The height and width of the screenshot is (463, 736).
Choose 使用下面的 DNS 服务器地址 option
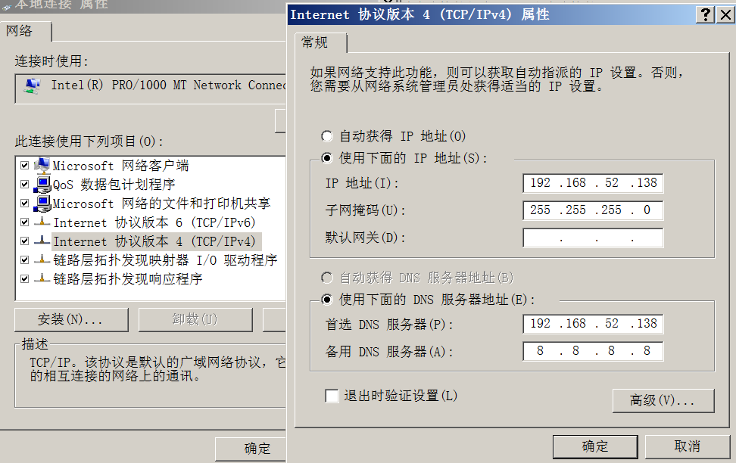click(327, 299)
